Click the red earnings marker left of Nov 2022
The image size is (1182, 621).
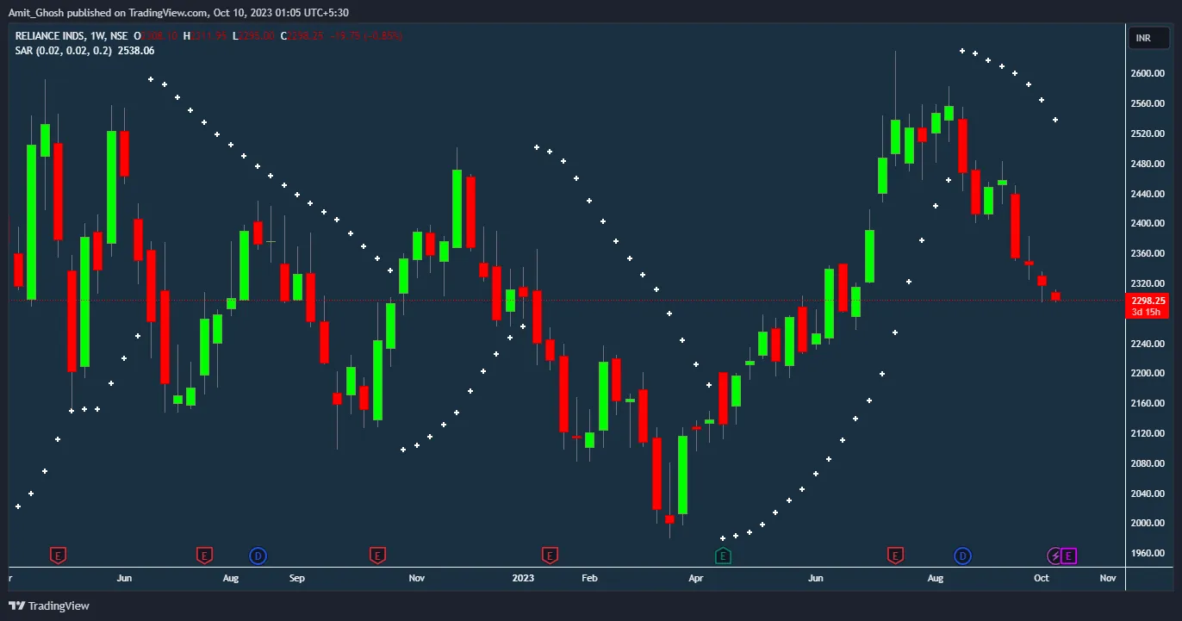coord(377,556)
